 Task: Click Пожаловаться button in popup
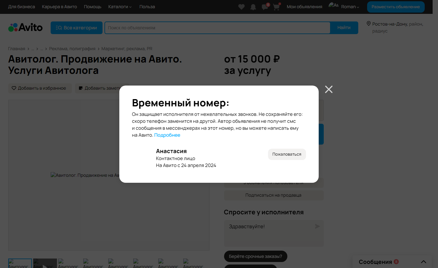coord(287,154)
